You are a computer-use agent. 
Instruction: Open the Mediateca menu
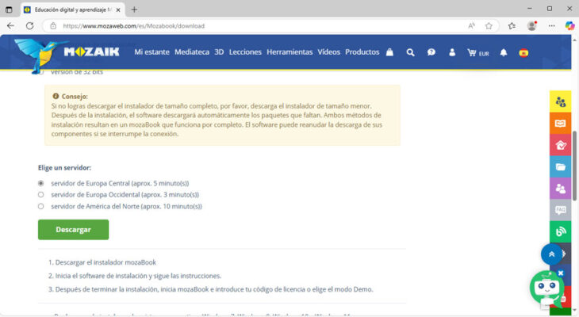click(192, 52)
